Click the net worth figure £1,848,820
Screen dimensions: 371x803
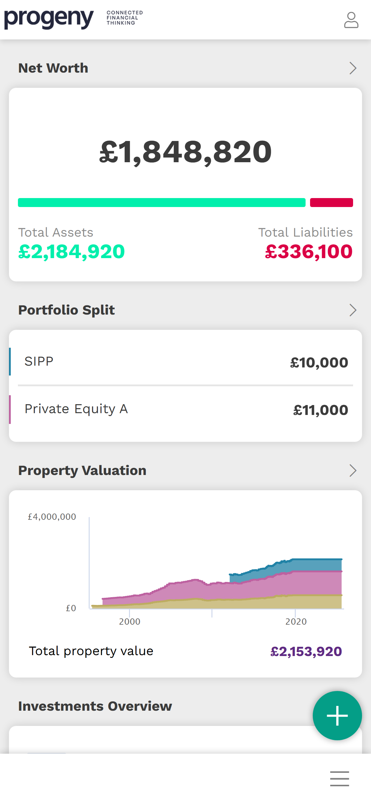tap(185, 152)
